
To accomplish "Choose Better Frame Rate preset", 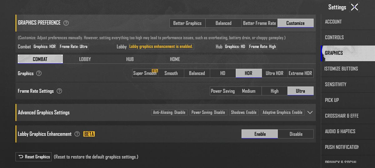I will [x=259, y=23].
